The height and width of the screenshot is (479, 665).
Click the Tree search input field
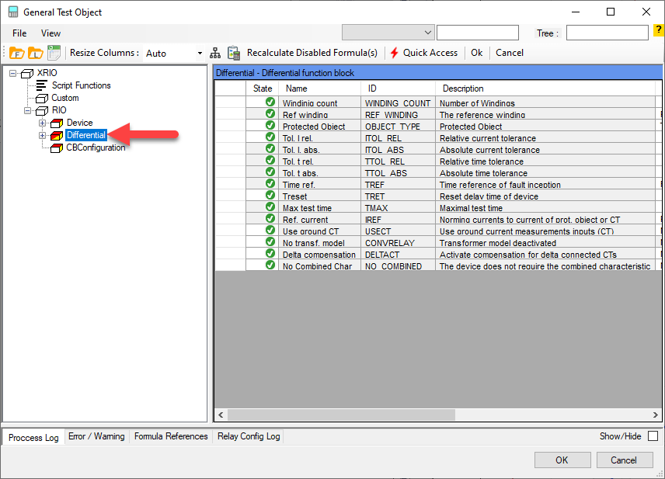coord(607,33)
